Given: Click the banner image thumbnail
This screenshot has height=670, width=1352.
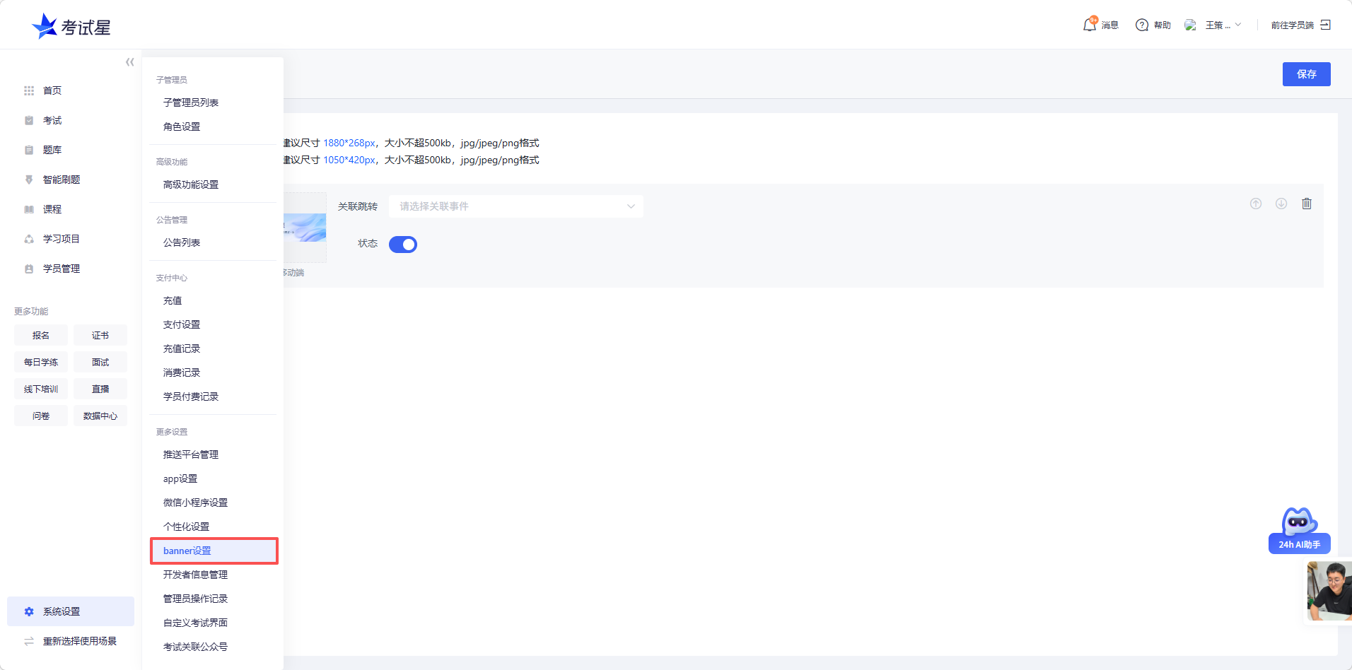Looking at the screenshot, I should (305, 228).
